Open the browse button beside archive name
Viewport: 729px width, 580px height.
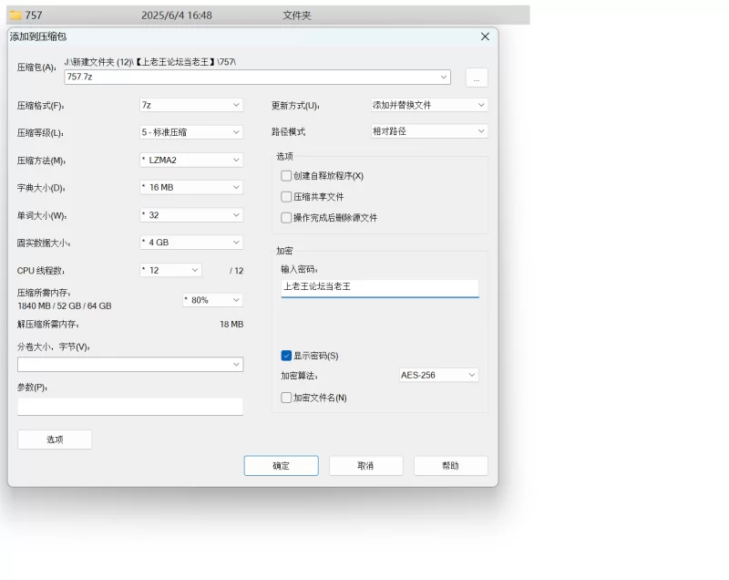pos(477,78)
